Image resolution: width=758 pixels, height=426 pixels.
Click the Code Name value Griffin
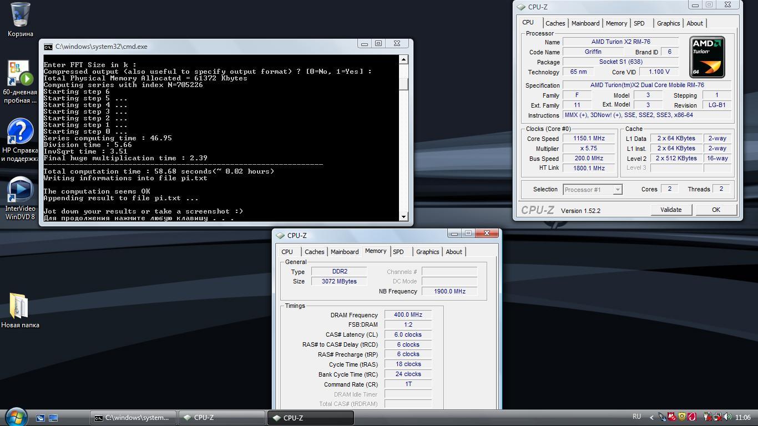pos(593,52)
